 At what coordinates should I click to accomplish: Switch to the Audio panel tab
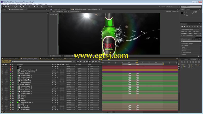(x=188, y=9)
